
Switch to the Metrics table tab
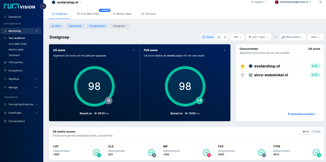coord(122,14)
